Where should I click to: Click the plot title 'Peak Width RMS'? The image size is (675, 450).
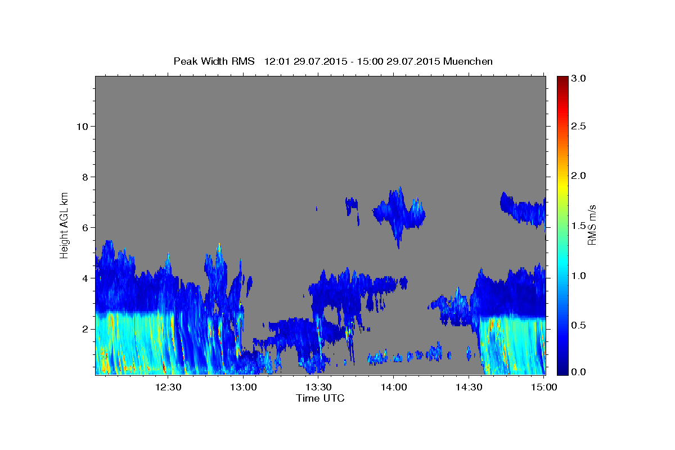[x=214, y=61]
